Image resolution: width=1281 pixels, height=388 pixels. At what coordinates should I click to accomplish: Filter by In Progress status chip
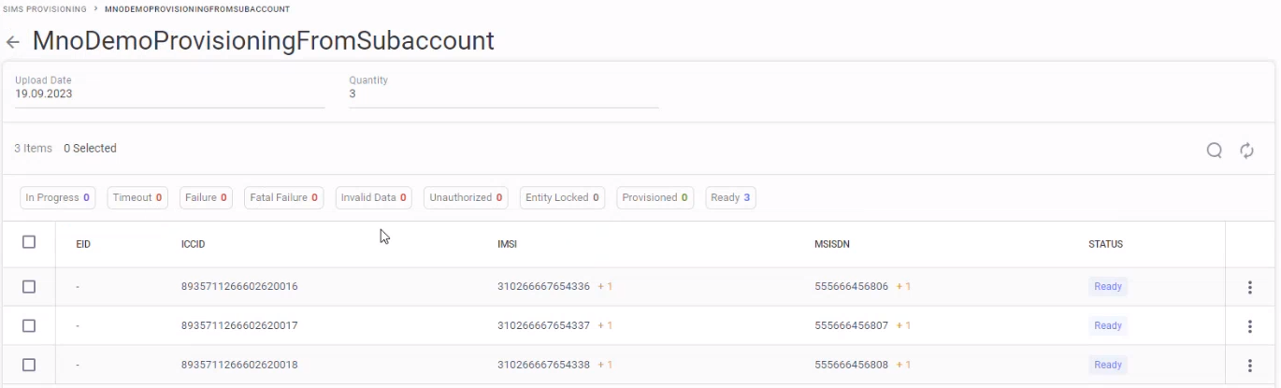point(57,198)
